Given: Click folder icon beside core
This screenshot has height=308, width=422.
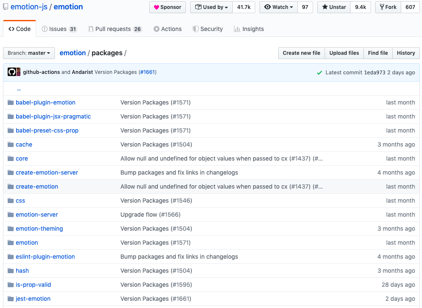Looking at the screenshot, I should coord(11,158).
